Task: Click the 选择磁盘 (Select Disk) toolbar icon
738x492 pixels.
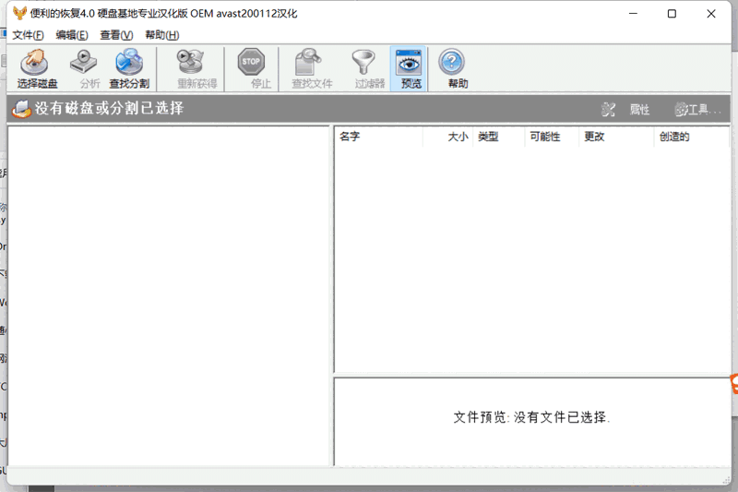Action: tap(37, 68)
